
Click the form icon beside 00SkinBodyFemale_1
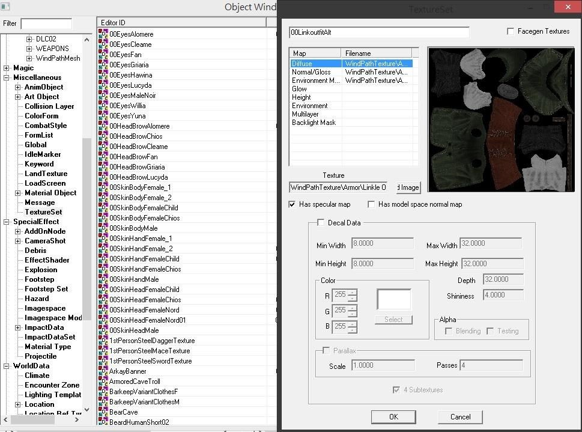point(103,187)
